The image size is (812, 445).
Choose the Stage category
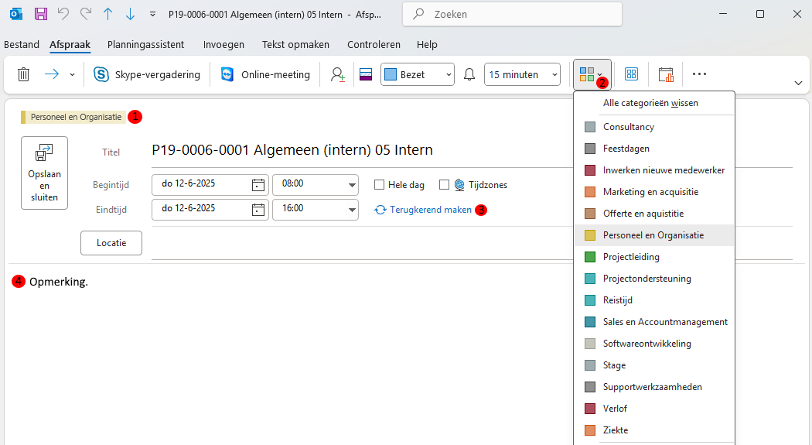tap(654, 366)
